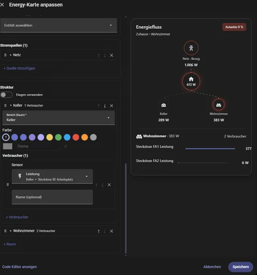
Task: Pick the red color swatch
Action: click(x=76, y=137)
